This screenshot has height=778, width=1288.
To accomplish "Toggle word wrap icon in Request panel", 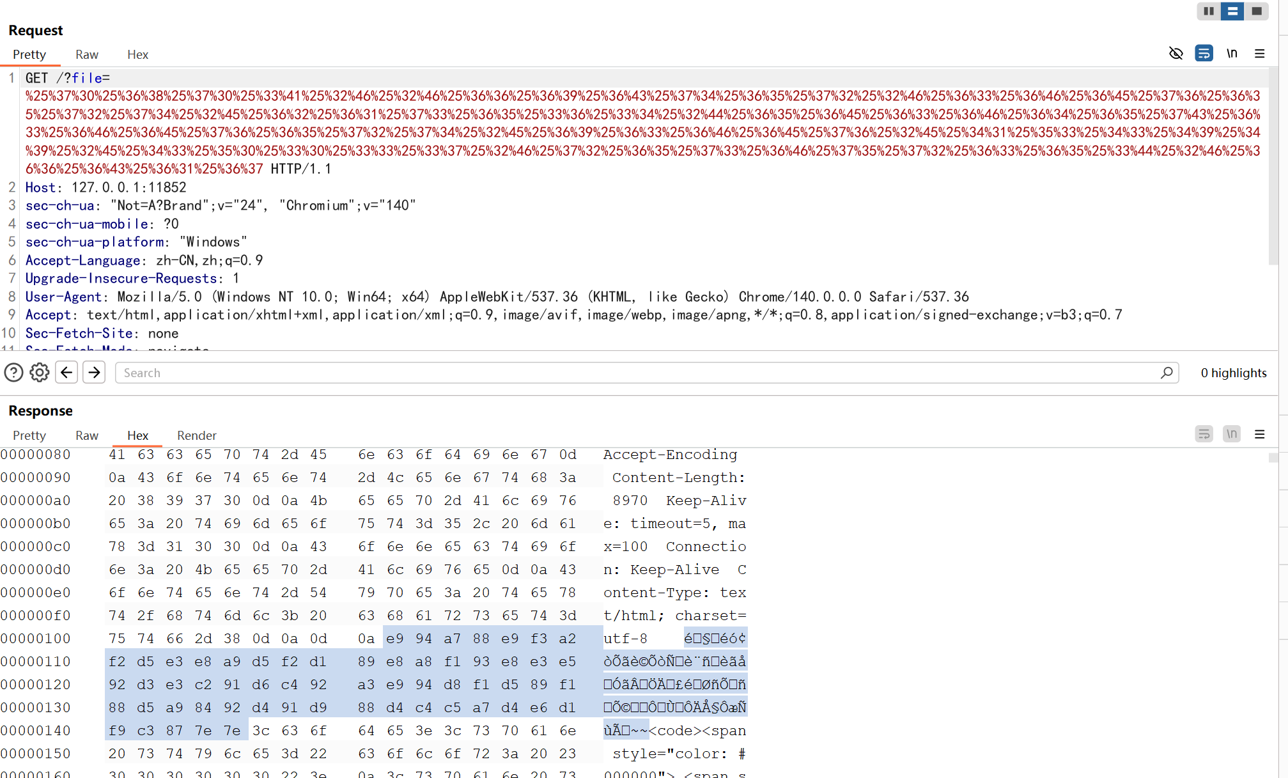I will pyautogui.click(x=1204, y=53).
